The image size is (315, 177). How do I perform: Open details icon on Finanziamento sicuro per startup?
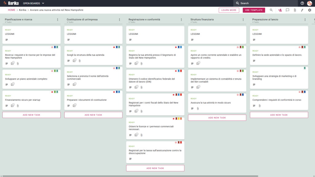click(7, 106)
